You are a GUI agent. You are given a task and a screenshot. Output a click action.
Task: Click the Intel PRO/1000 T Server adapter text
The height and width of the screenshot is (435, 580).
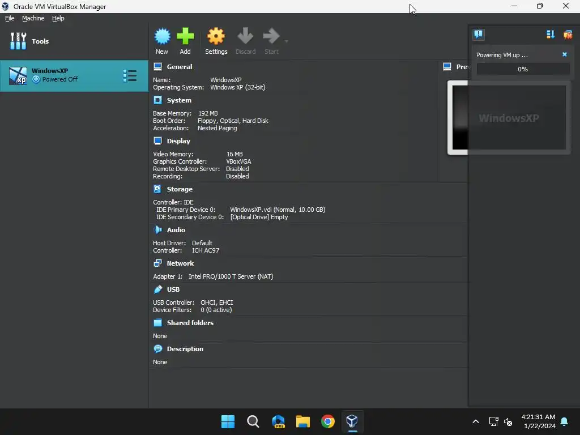pos(231,276)
